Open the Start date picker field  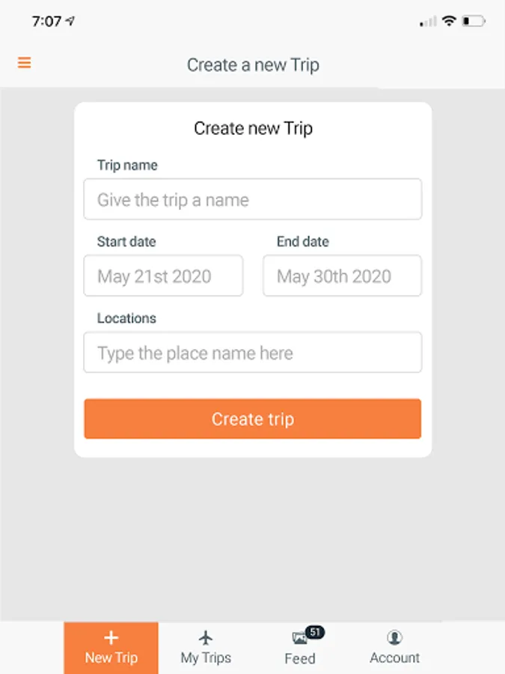pyautogui.click(x=163, y=276)
